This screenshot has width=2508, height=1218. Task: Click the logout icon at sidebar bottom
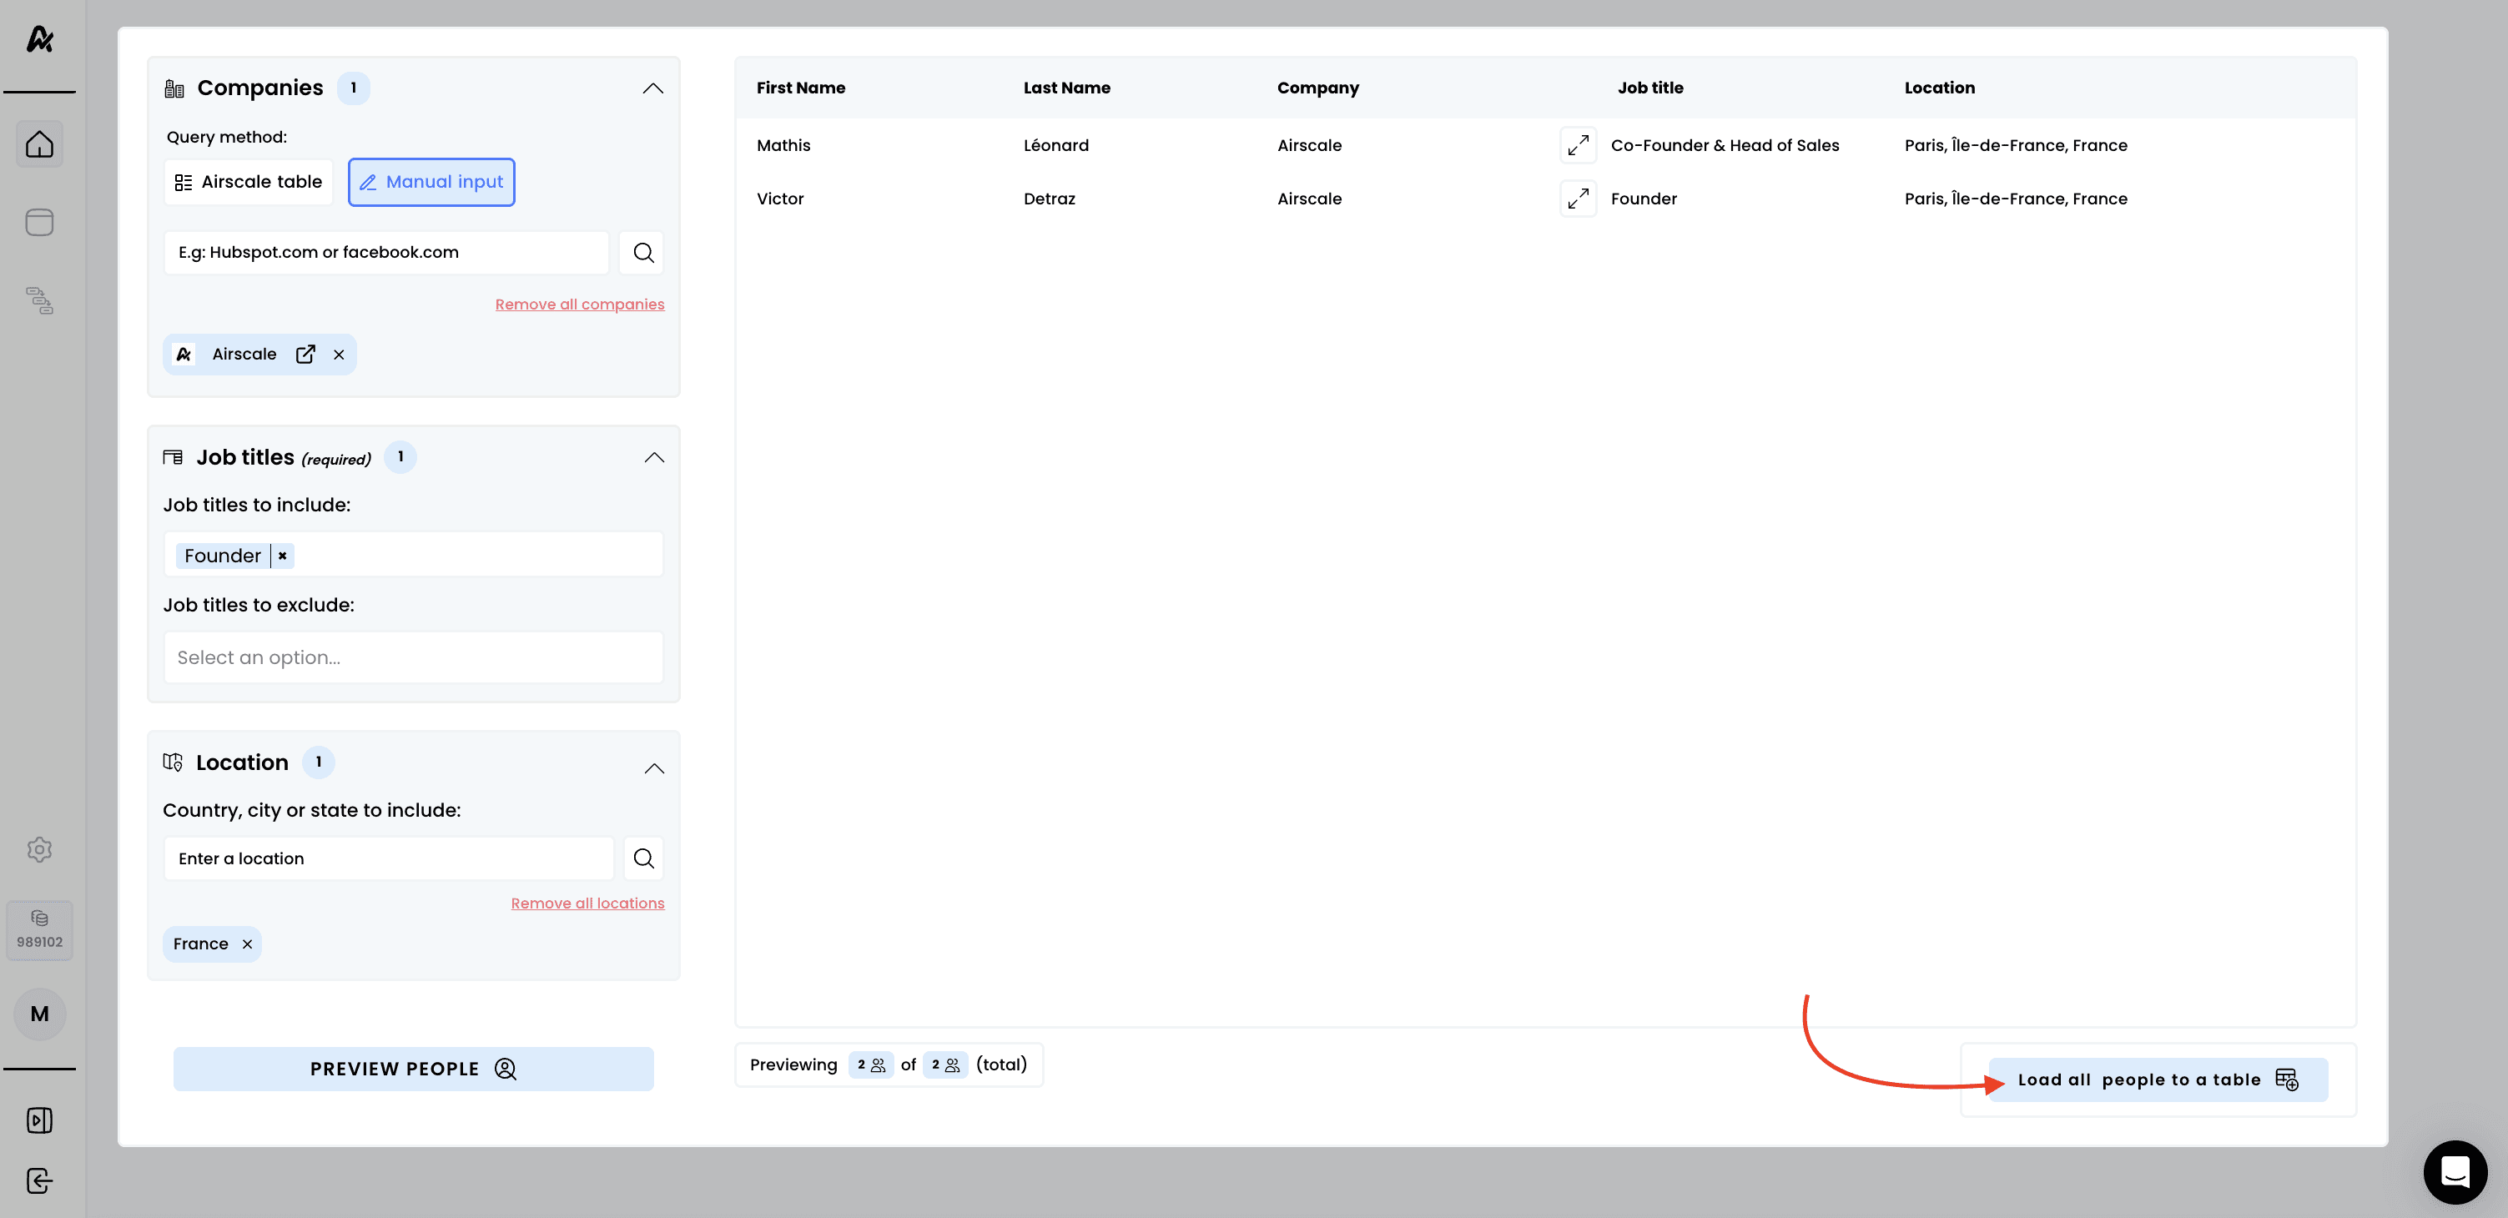coord(39,1180)
